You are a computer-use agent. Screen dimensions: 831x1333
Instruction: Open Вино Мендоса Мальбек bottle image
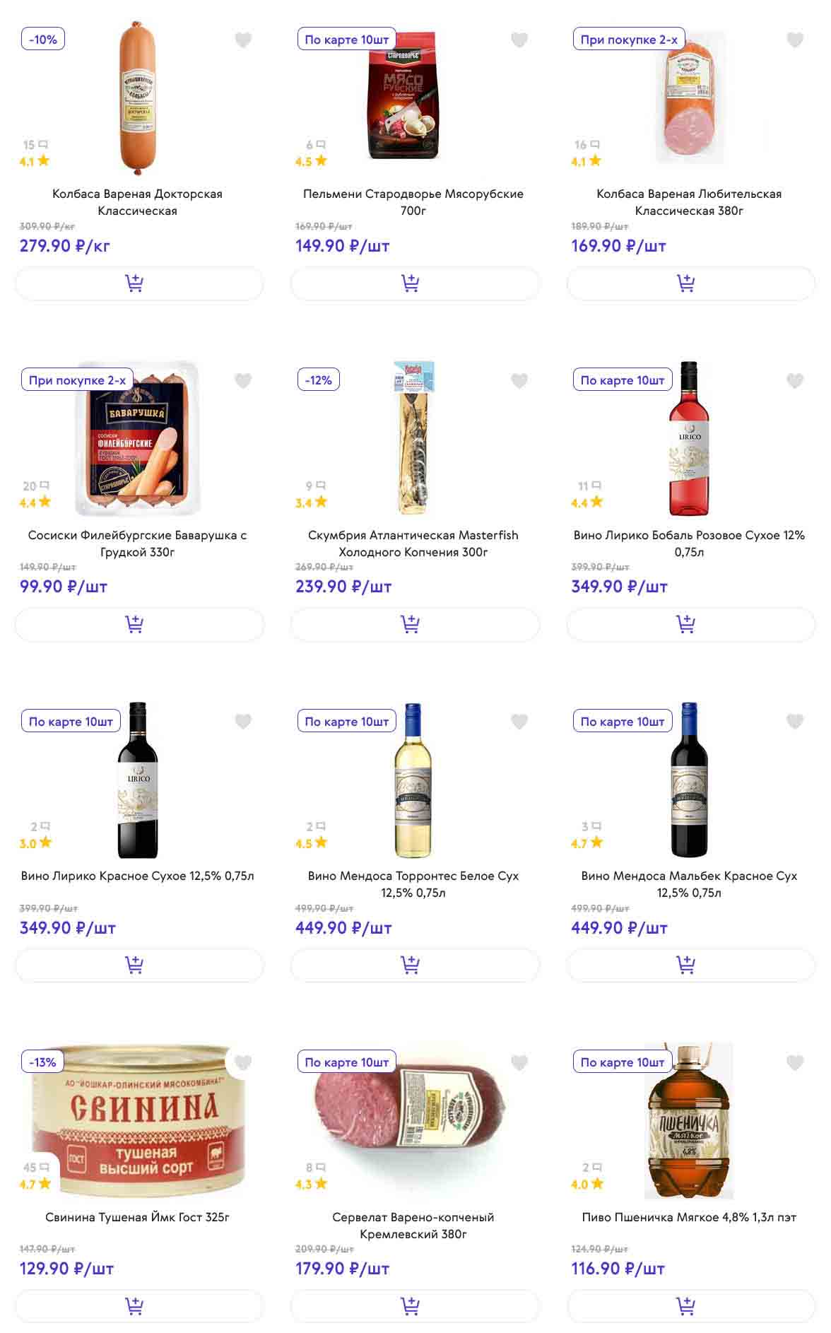689,780
